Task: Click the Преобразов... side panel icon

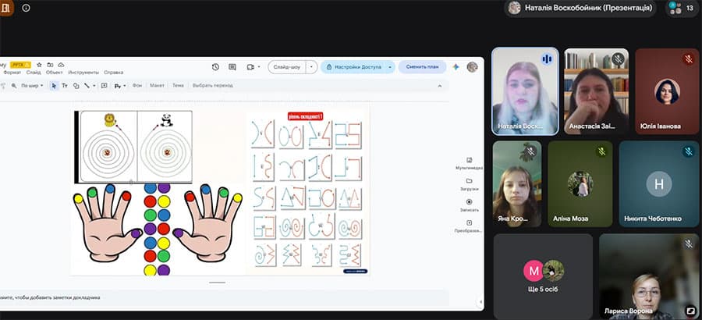Action: click(x=469, y=222)
